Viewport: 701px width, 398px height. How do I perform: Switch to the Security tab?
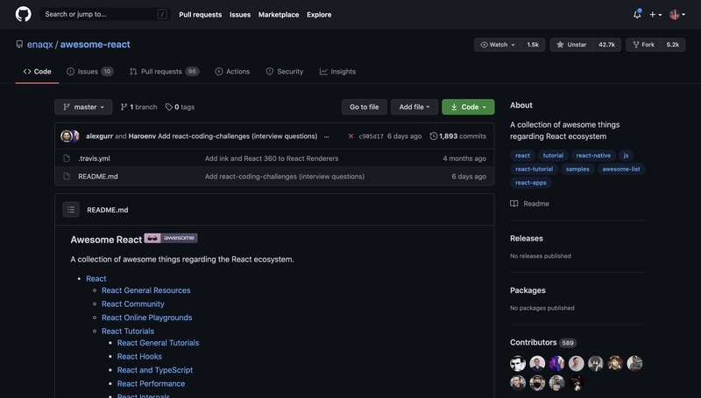pos(284,72)
